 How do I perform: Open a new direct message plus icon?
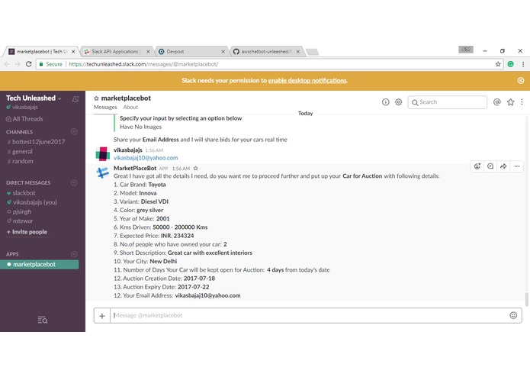(74, 182)
